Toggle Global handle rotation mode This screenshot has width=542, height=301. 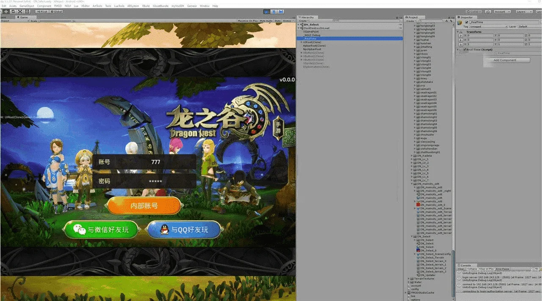56,11
